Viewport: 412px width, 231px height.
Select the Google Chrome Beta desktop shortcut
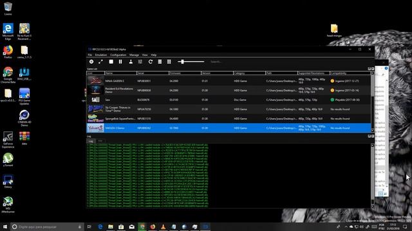[8, 75]
